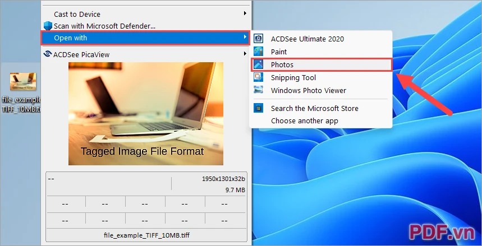
Task: Expand the Open with submenu arrow
Action: 245,37
